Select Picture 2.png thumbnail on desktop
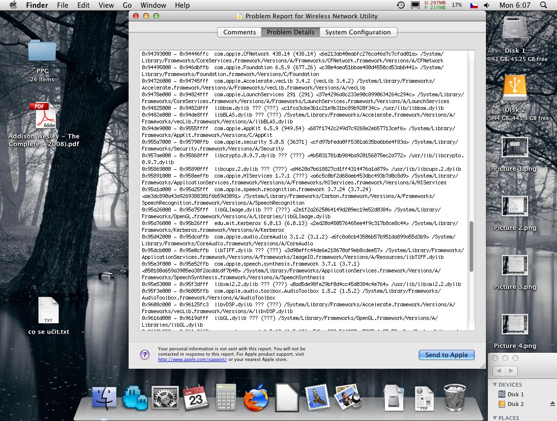The width and height of the screenshot is (557, 421). [x=515, y=206]
